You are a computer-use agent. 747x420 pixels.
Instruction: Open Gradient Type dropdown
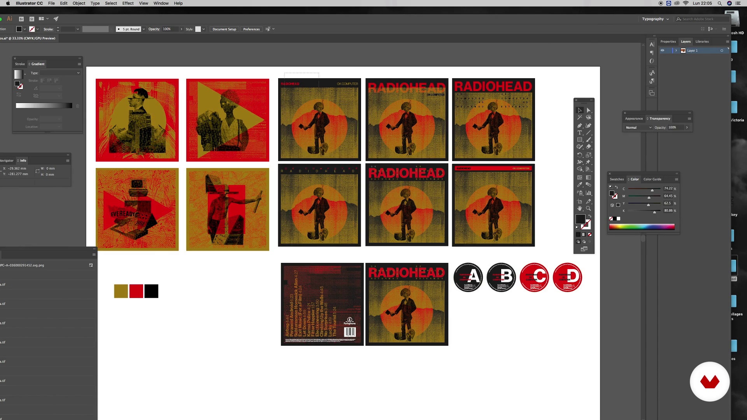(60, 73)
